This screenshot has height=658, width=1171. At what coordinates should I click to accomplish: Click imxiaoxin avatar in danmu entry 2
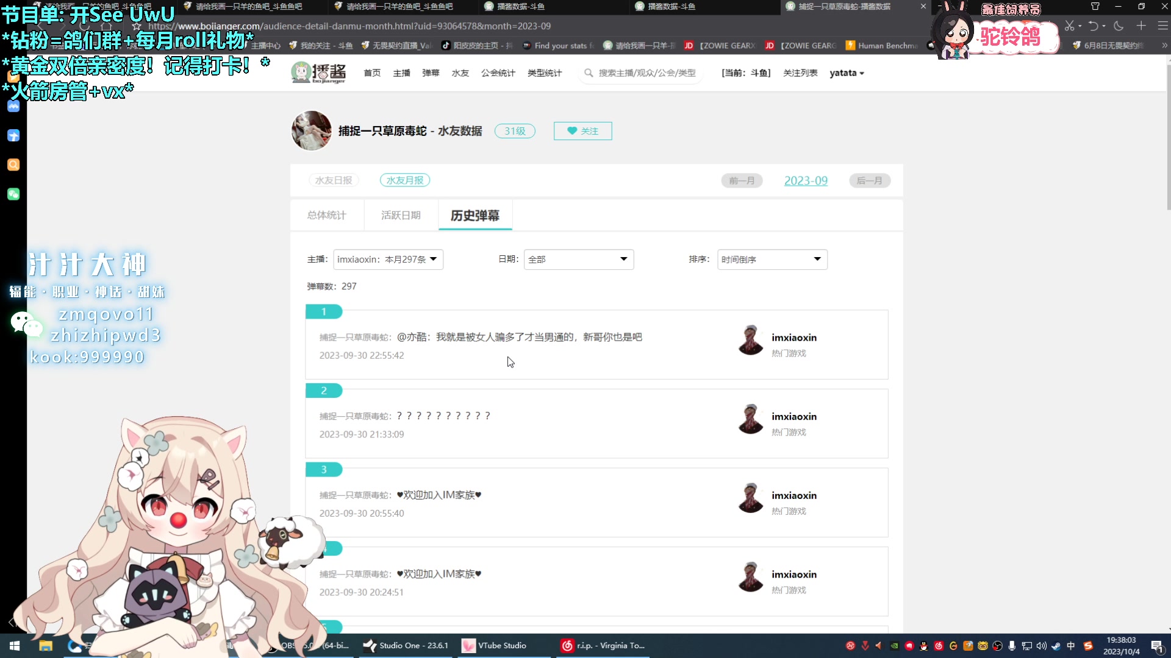click(751, 419)
